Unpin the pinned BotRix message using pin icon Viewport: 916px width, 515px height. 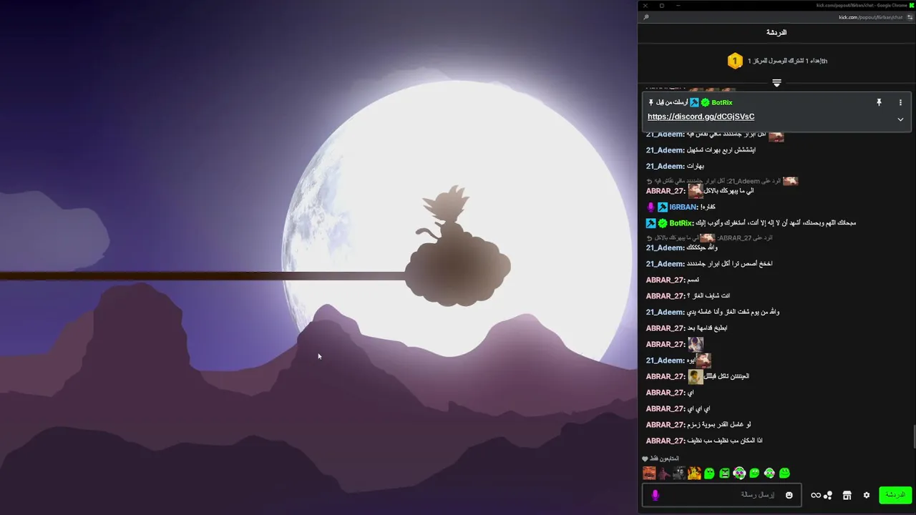tap(879, 102)
